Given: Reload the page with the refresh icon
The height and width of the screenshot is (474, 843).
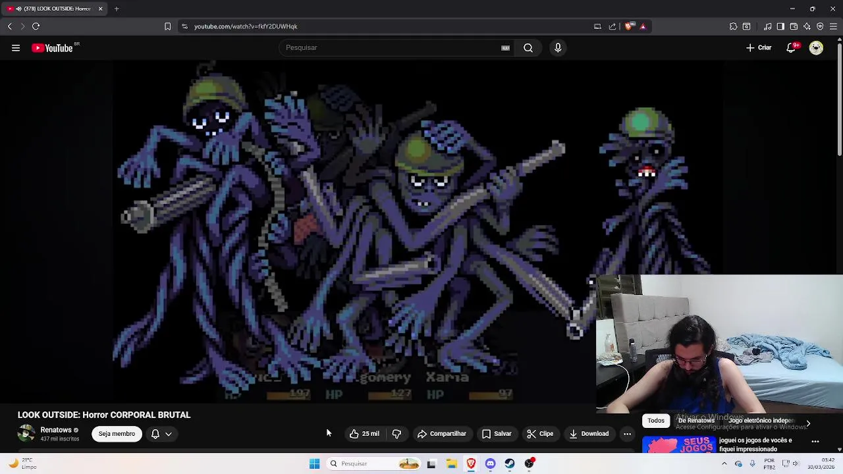Looking at the screenshot, I should pyautogui.click(x=36, y=26).
